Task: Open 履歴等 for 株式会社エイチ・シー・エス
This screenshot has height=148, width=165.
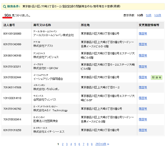Action: point(143,130)
